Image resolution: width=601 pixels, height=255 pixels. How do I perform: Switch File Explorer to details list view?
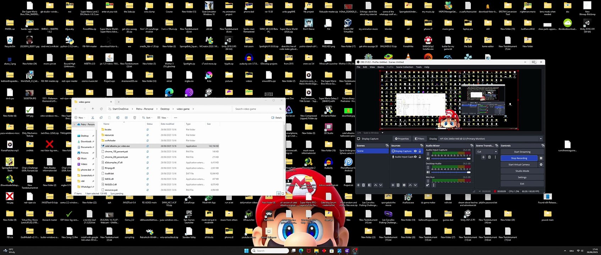pyautogui.click(x=279, y=193)
